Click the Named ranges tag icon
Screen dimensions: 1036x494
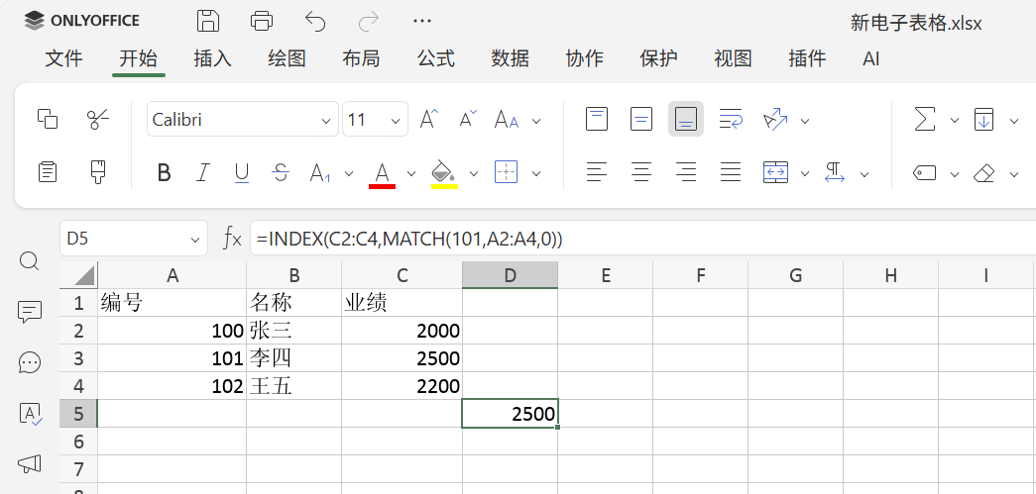[x=924, y=173]
